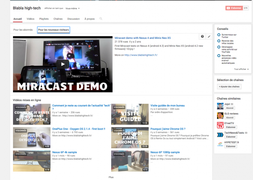This screenshot has height=180, width=253.
Task: Open HYPETEST.fr channel logo
Action: [x=220, y=144]
